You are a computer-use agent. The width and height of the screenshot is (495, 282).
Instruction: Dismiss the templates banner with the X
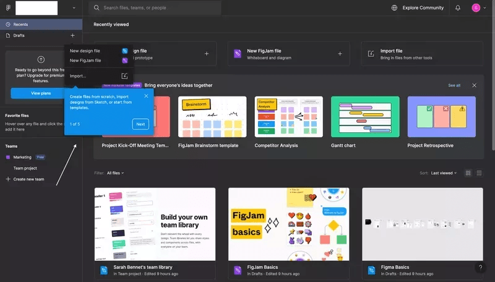point(475,85)
